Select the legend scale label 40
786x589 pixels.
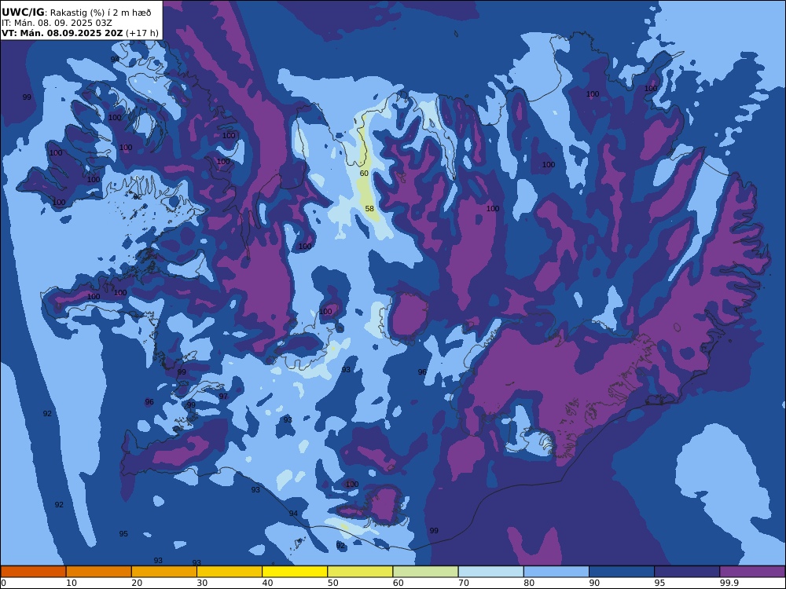[x=268, y=583]
